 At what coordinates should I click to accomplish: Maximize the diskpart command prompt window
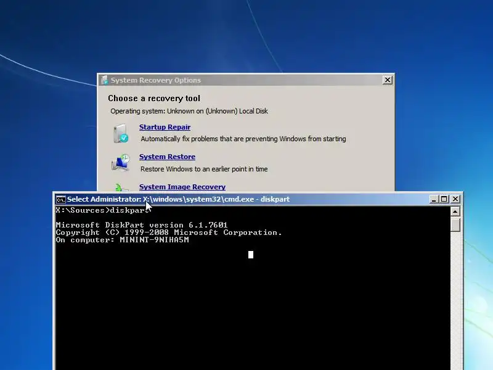tap(444, 199)
